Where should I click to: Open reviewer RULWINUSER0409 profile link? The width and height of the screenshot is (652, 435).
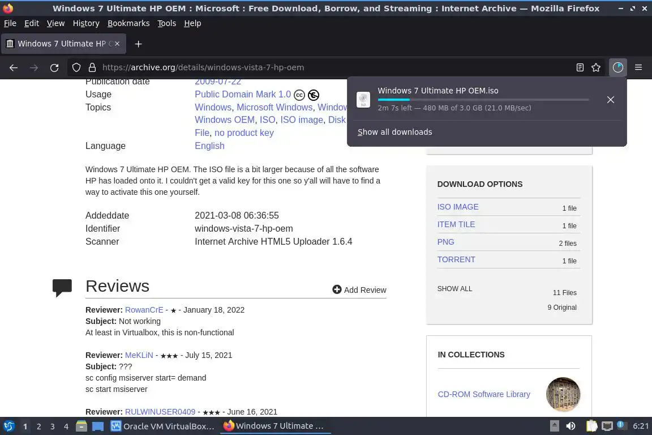(160, 412)
